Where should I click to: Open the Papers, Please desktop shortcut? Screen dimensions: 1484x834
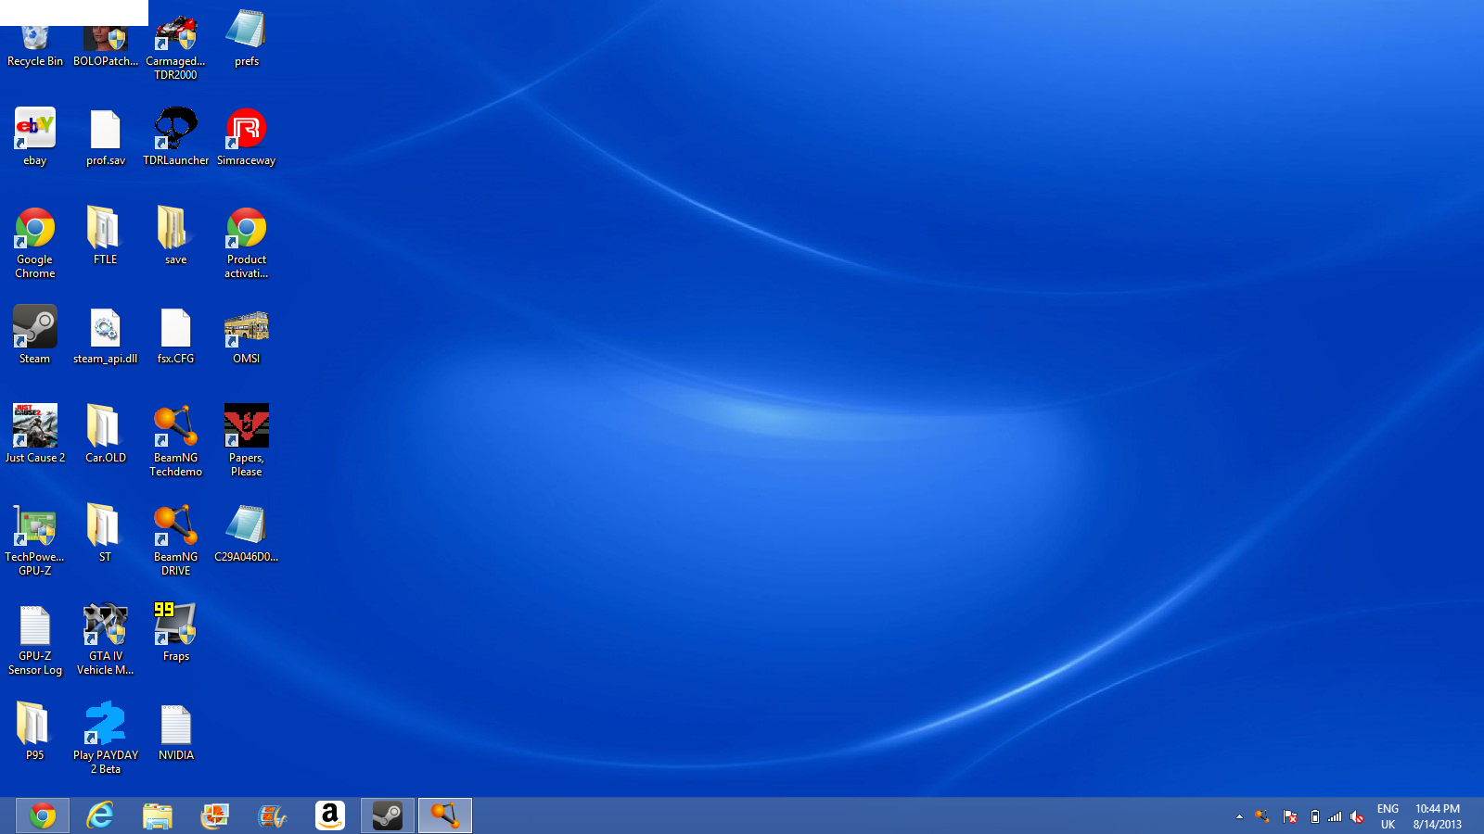click(247, 441)
